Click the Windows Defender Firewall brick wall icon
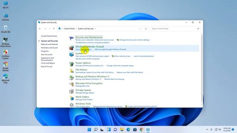 [71, 48]
